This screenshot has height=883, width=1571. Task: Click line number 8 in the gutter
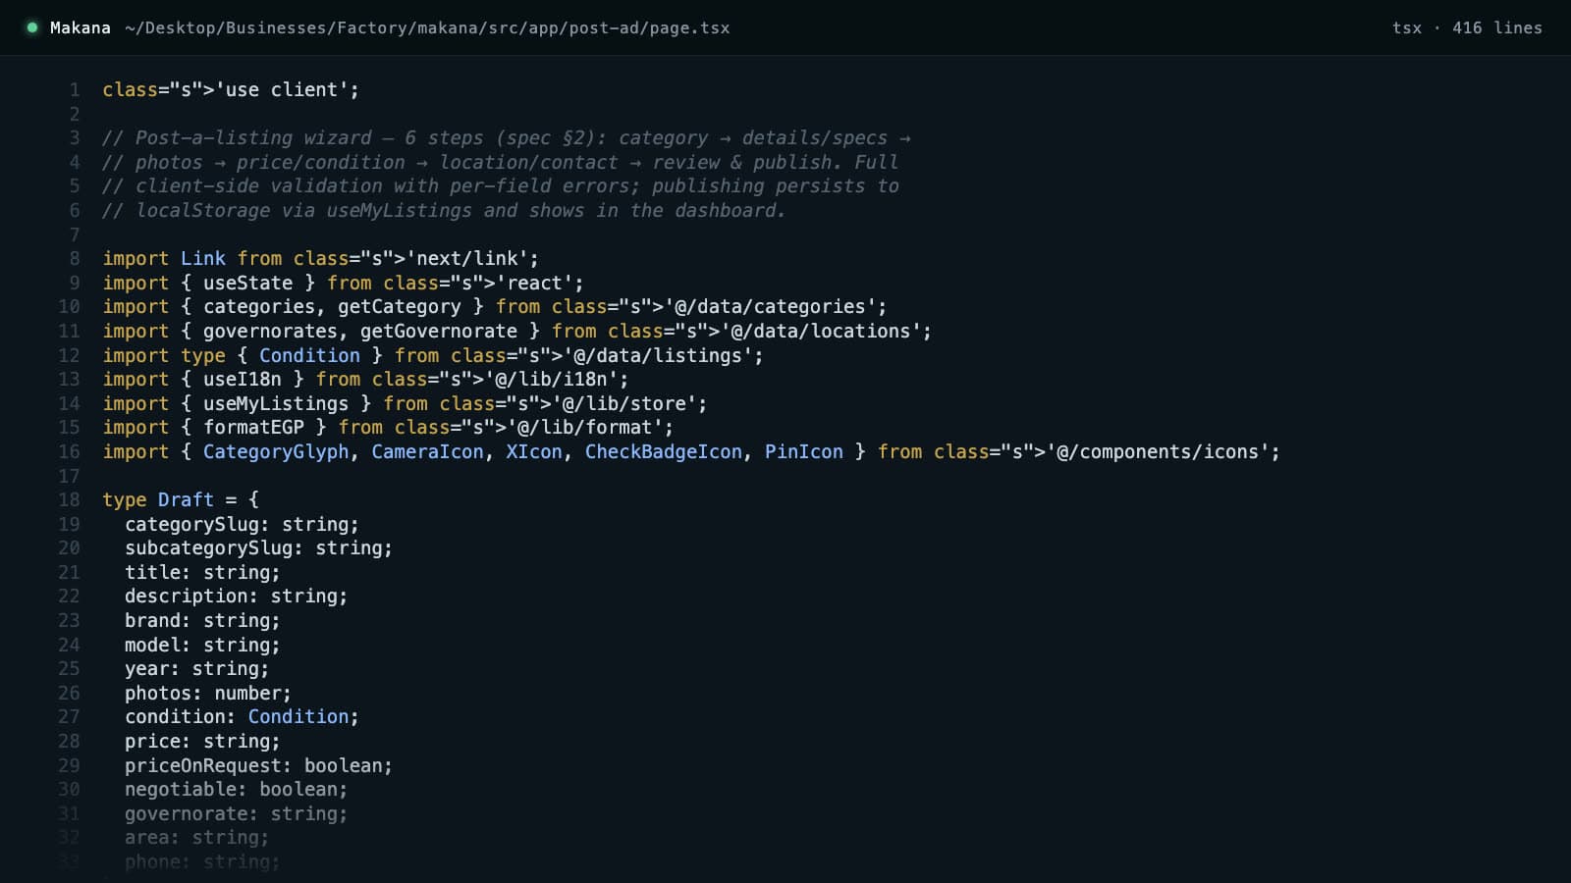tap(75, 258)
